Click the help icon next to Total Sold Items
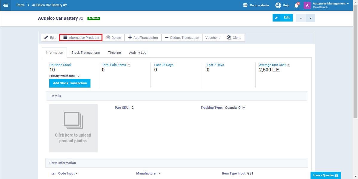This screenshot has height=179, width=358. pyautogui.click(x=129, y=65)
